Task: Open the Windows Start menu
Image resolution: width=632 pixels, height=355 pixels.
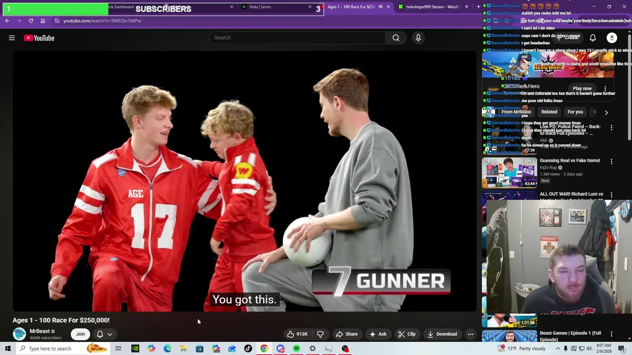Action: [x=7, y=349]
